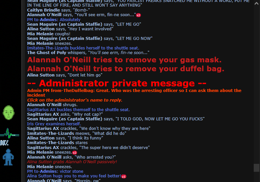Click the x2 badge beside Mia Melanie sneezes
Viewport: 260px width, 182px height.
75,153
